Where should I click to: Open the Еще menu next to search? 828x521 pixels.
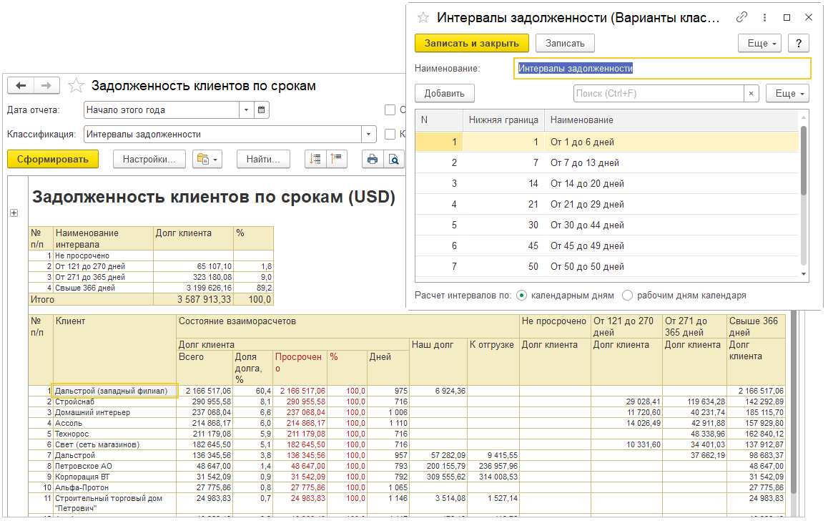click(x=787, y=93)
